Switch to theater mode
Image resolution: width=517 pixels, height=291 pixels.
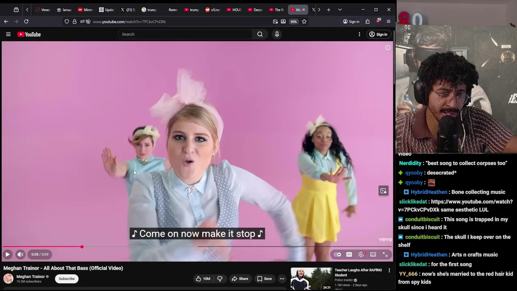(373, 254)
